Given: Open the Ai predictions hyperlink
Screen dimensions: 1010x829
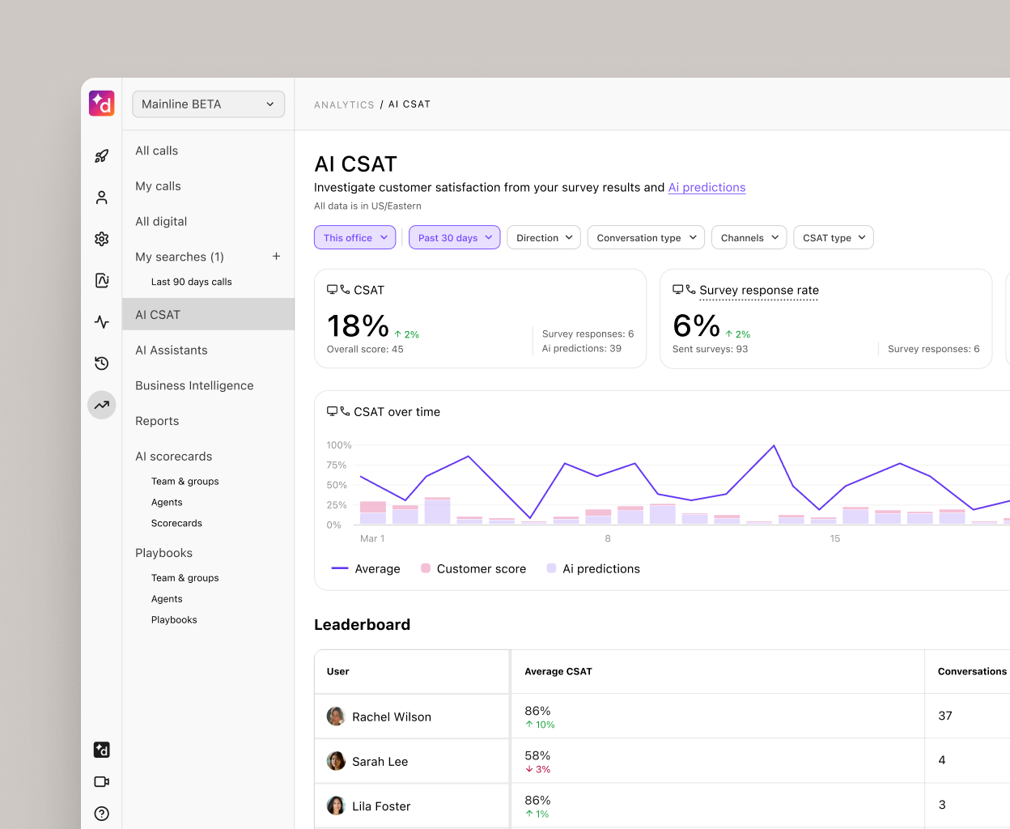Looking at the screenshot, I should pos(707,187).
